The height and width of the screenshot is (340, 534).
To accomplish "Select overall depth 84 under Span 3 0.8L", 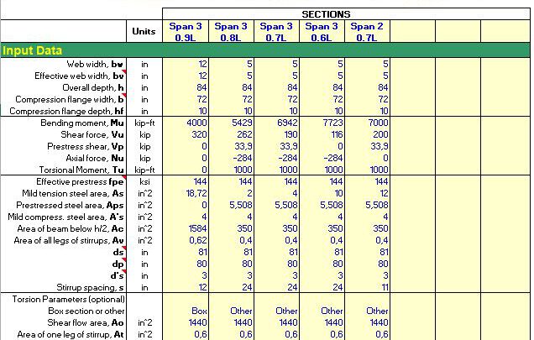I will (x=247, y=88).
